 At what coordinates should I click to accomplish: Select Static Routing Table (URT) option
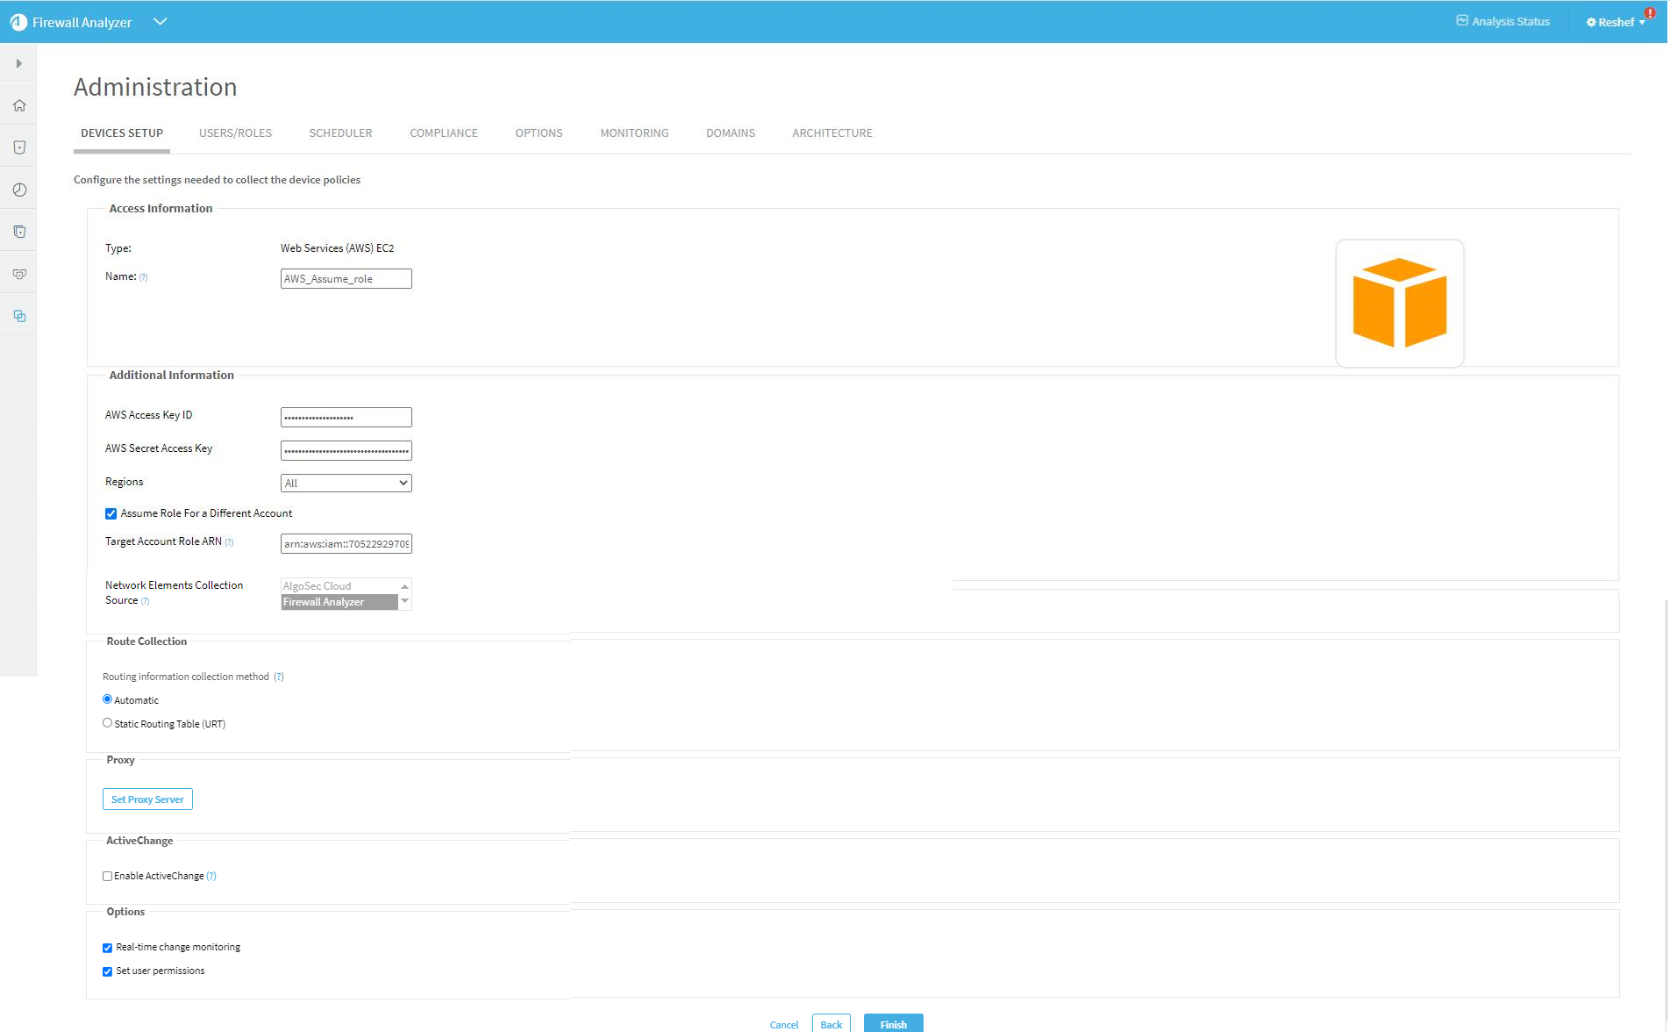(107, 723)
